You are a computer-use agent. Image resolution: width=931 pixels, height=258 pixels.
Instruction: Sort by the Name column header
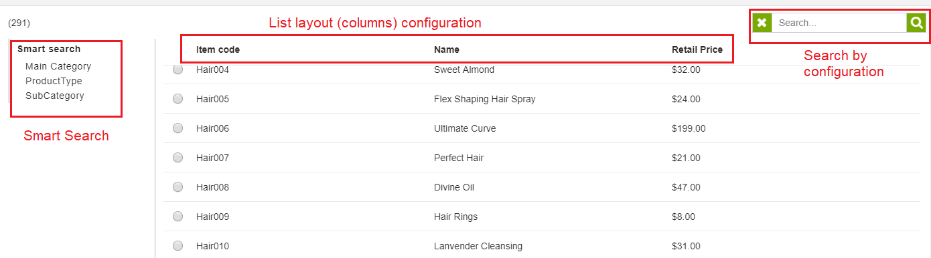pos(447,49)
